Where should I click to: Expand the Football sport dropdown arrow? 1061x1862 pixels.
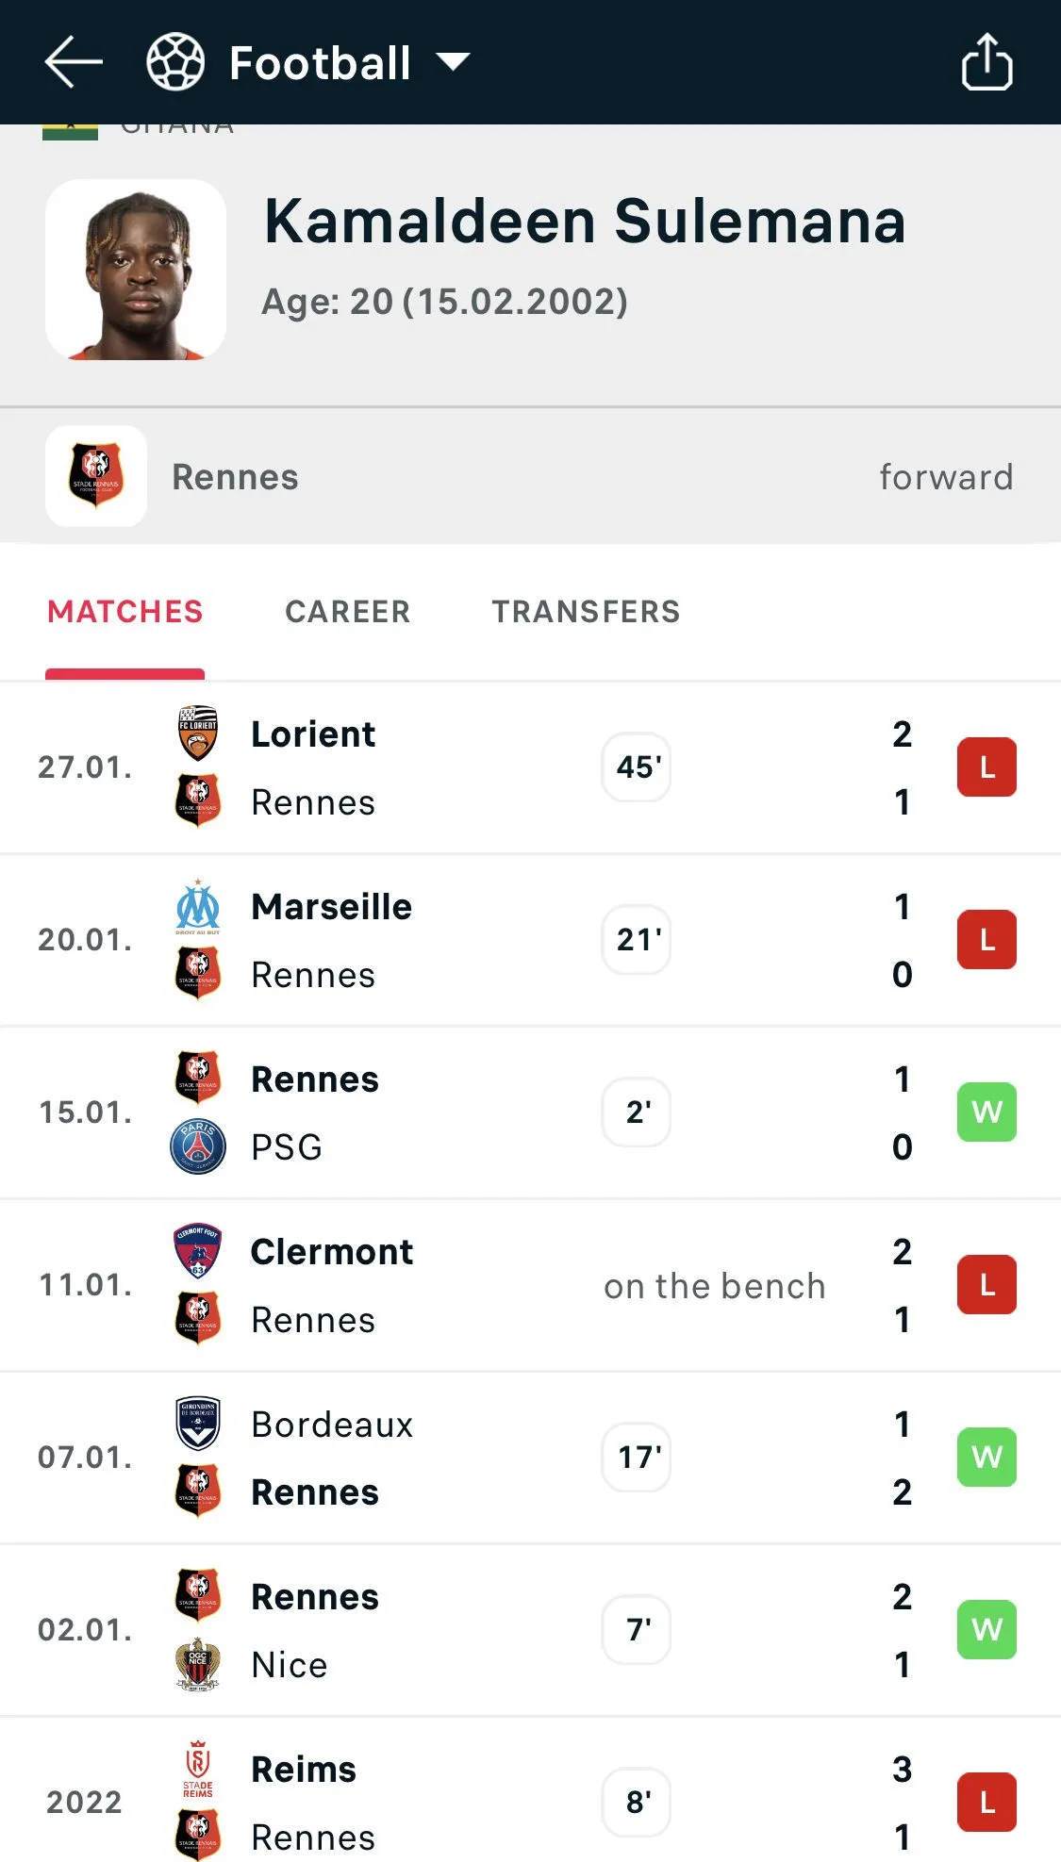pos(453,62)
